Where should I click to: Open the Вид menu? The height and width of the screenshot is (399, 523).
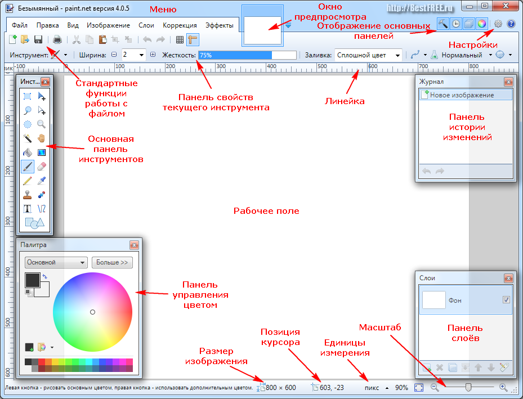73,25
